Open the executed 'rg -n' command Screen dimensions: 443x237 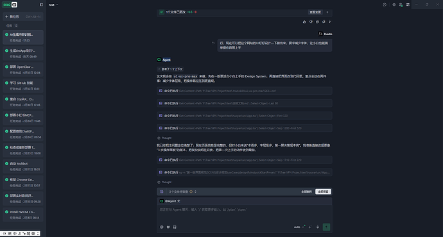(245, 172)
